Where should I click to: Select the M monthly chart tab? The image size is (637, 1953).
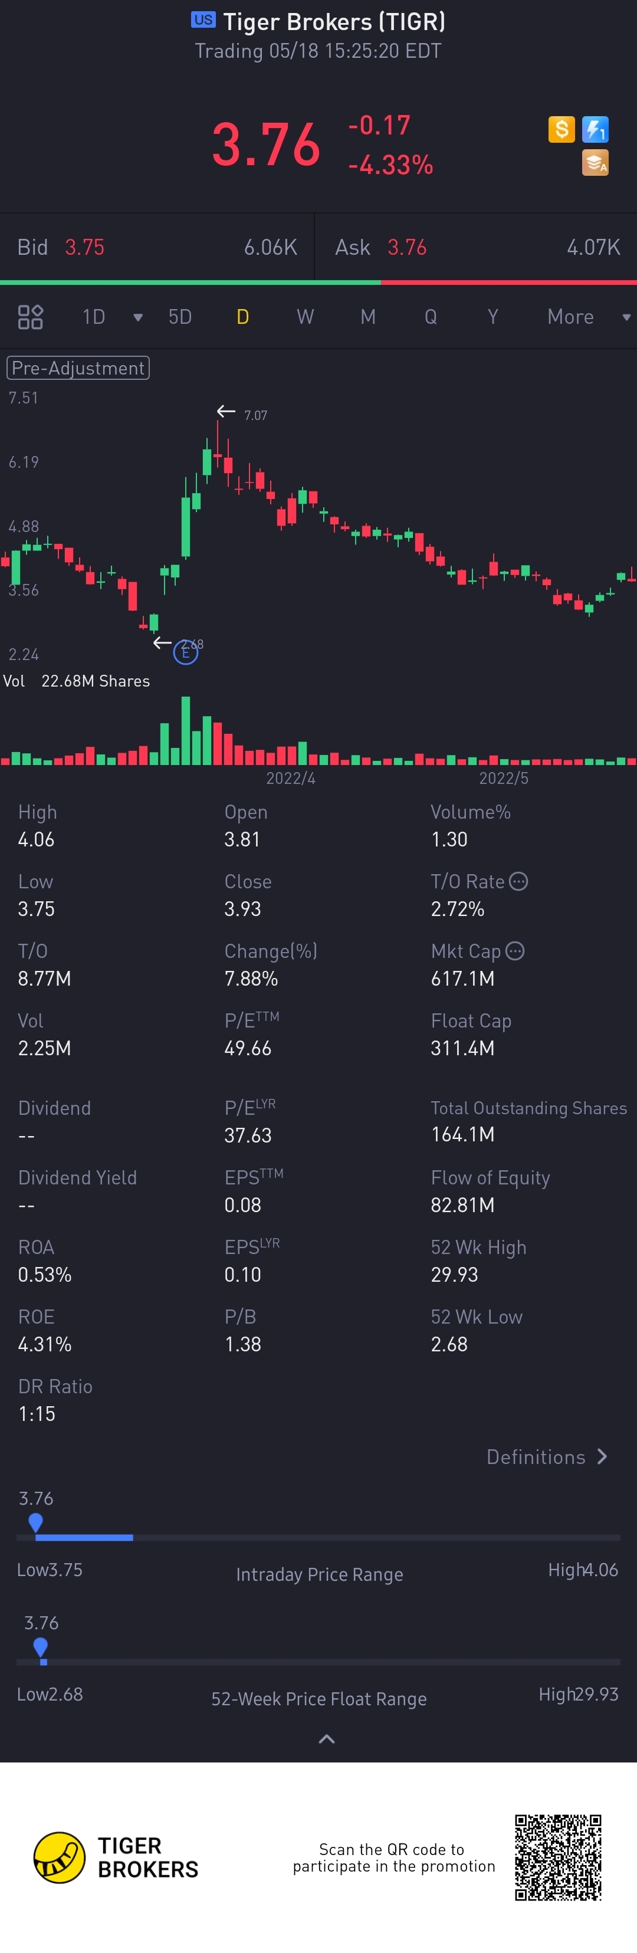coord(368,317)
